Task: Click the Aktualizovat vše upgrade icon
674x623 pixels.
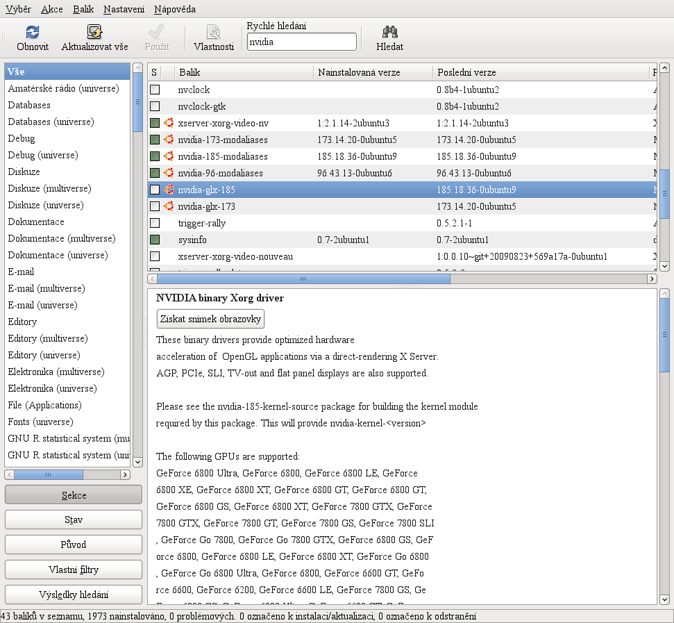Action: coord(94,32)
